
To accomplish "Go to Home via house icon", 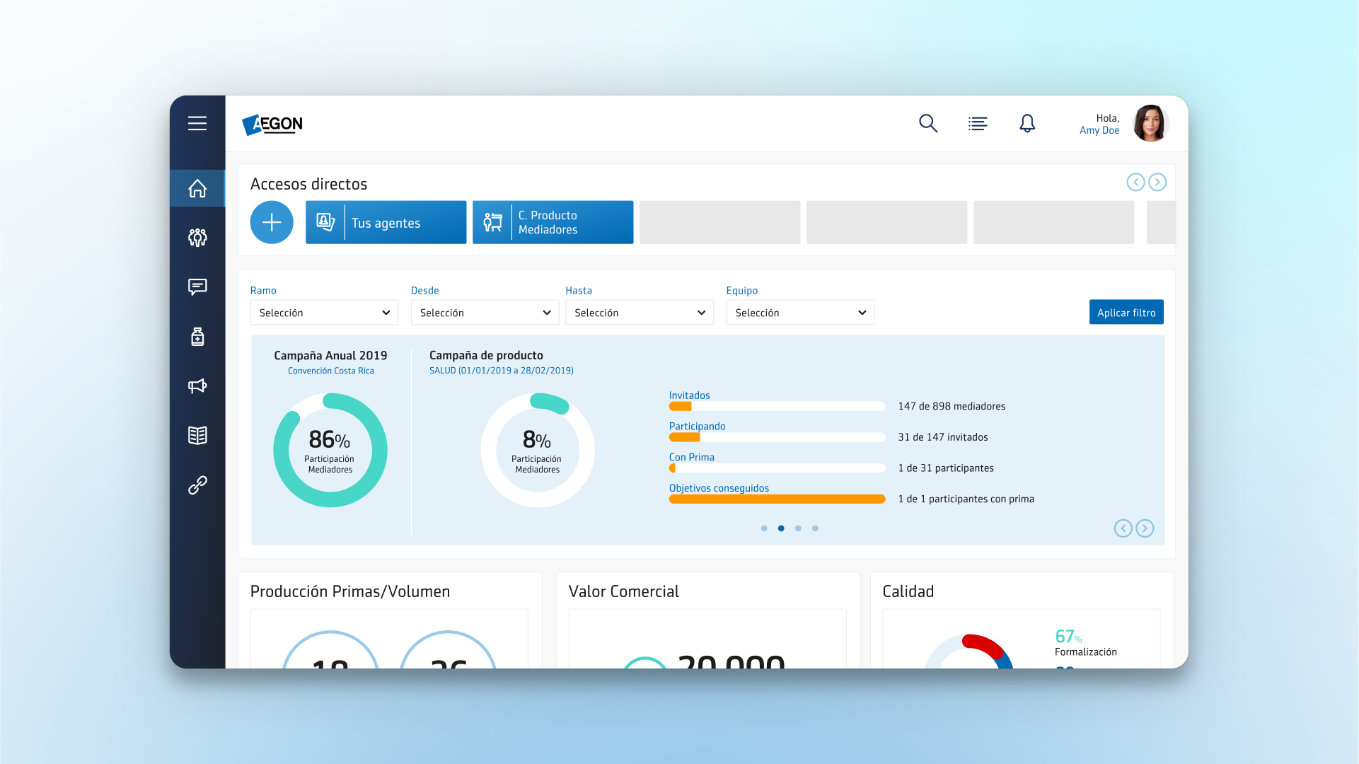I will click(197, 188).
